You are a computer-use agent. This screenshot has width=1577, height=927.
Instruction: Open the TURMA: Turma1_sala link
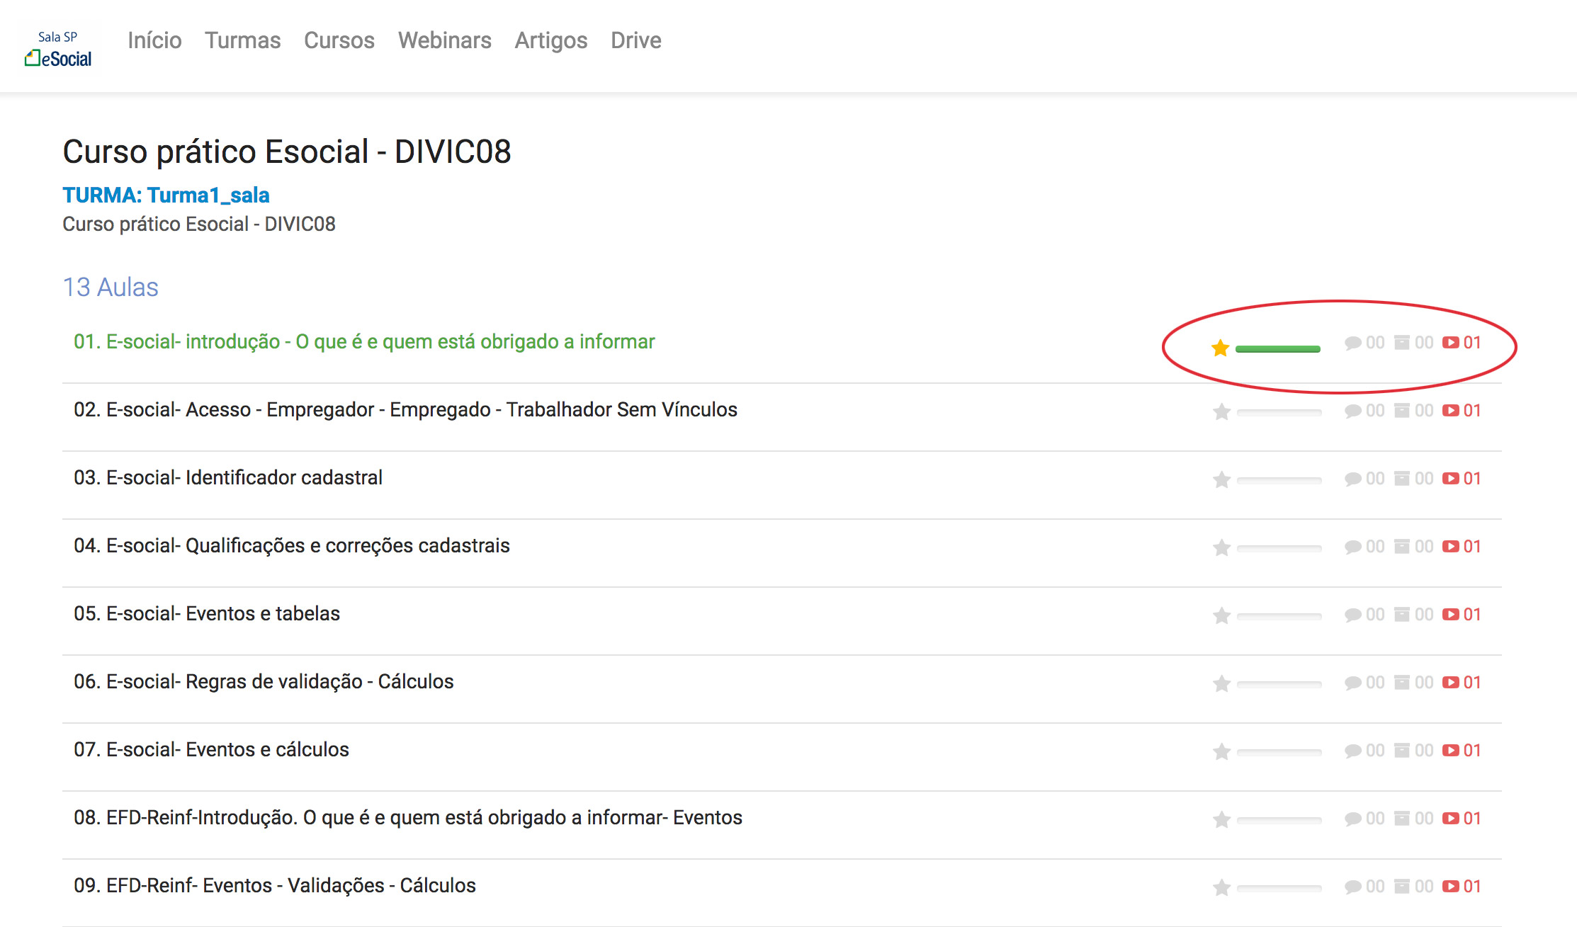click(166, 195)
